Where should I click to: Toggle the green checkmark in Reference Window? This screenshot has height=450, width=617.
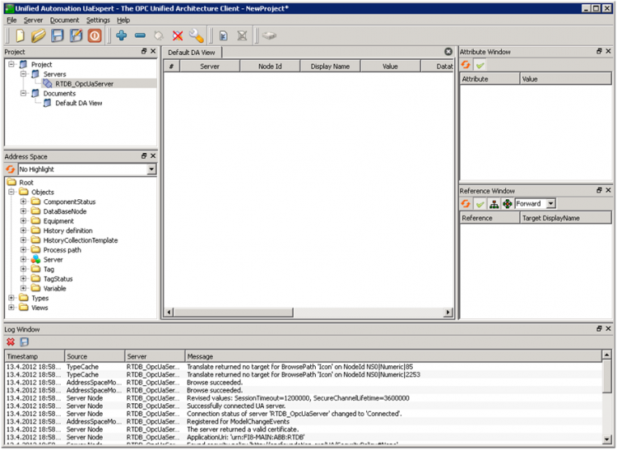coord(480,204)
